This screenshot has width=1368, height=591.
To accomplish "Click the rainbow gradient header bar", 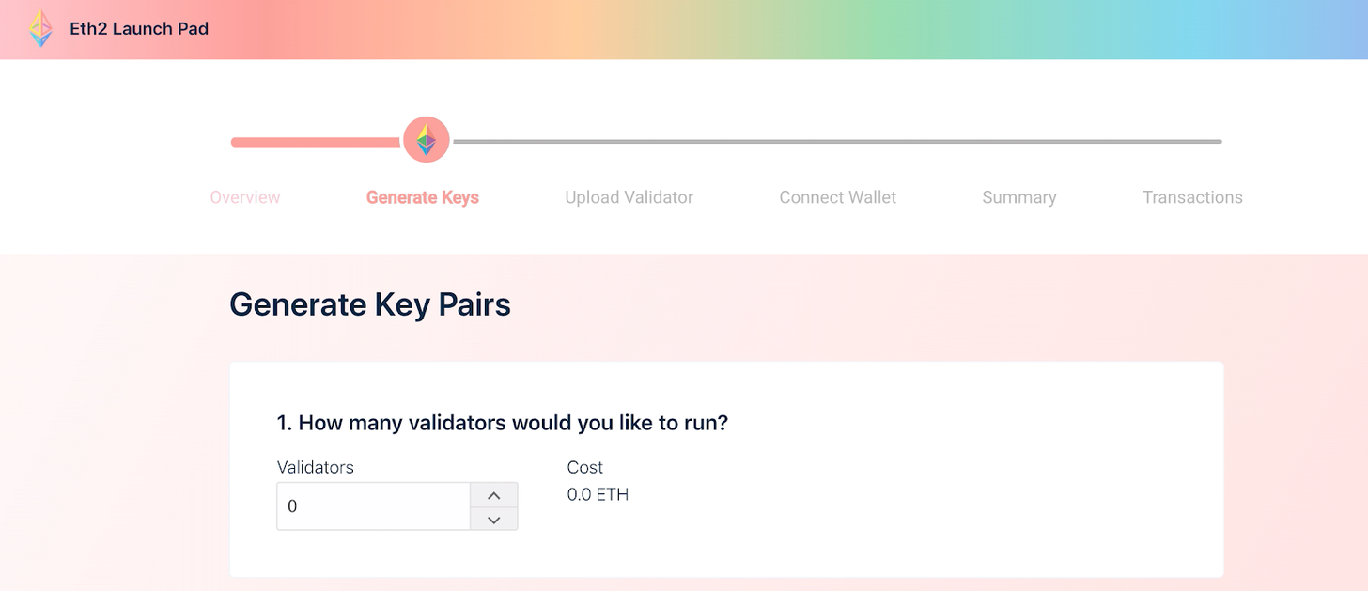I will [752, 29].
